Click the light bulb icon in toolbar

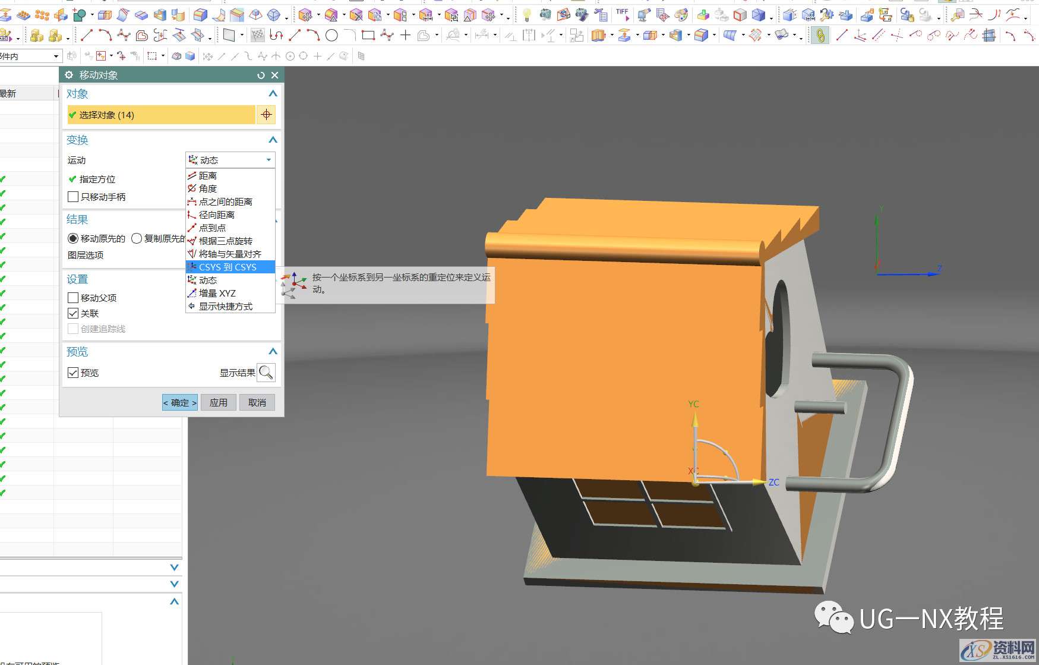[x=526, y=15]
